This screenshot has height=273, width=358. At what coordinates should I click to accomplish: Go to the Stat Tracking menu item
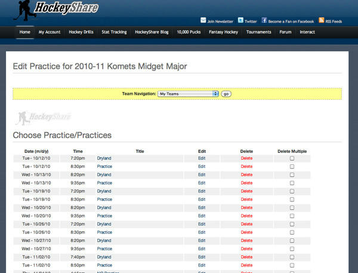114,32
